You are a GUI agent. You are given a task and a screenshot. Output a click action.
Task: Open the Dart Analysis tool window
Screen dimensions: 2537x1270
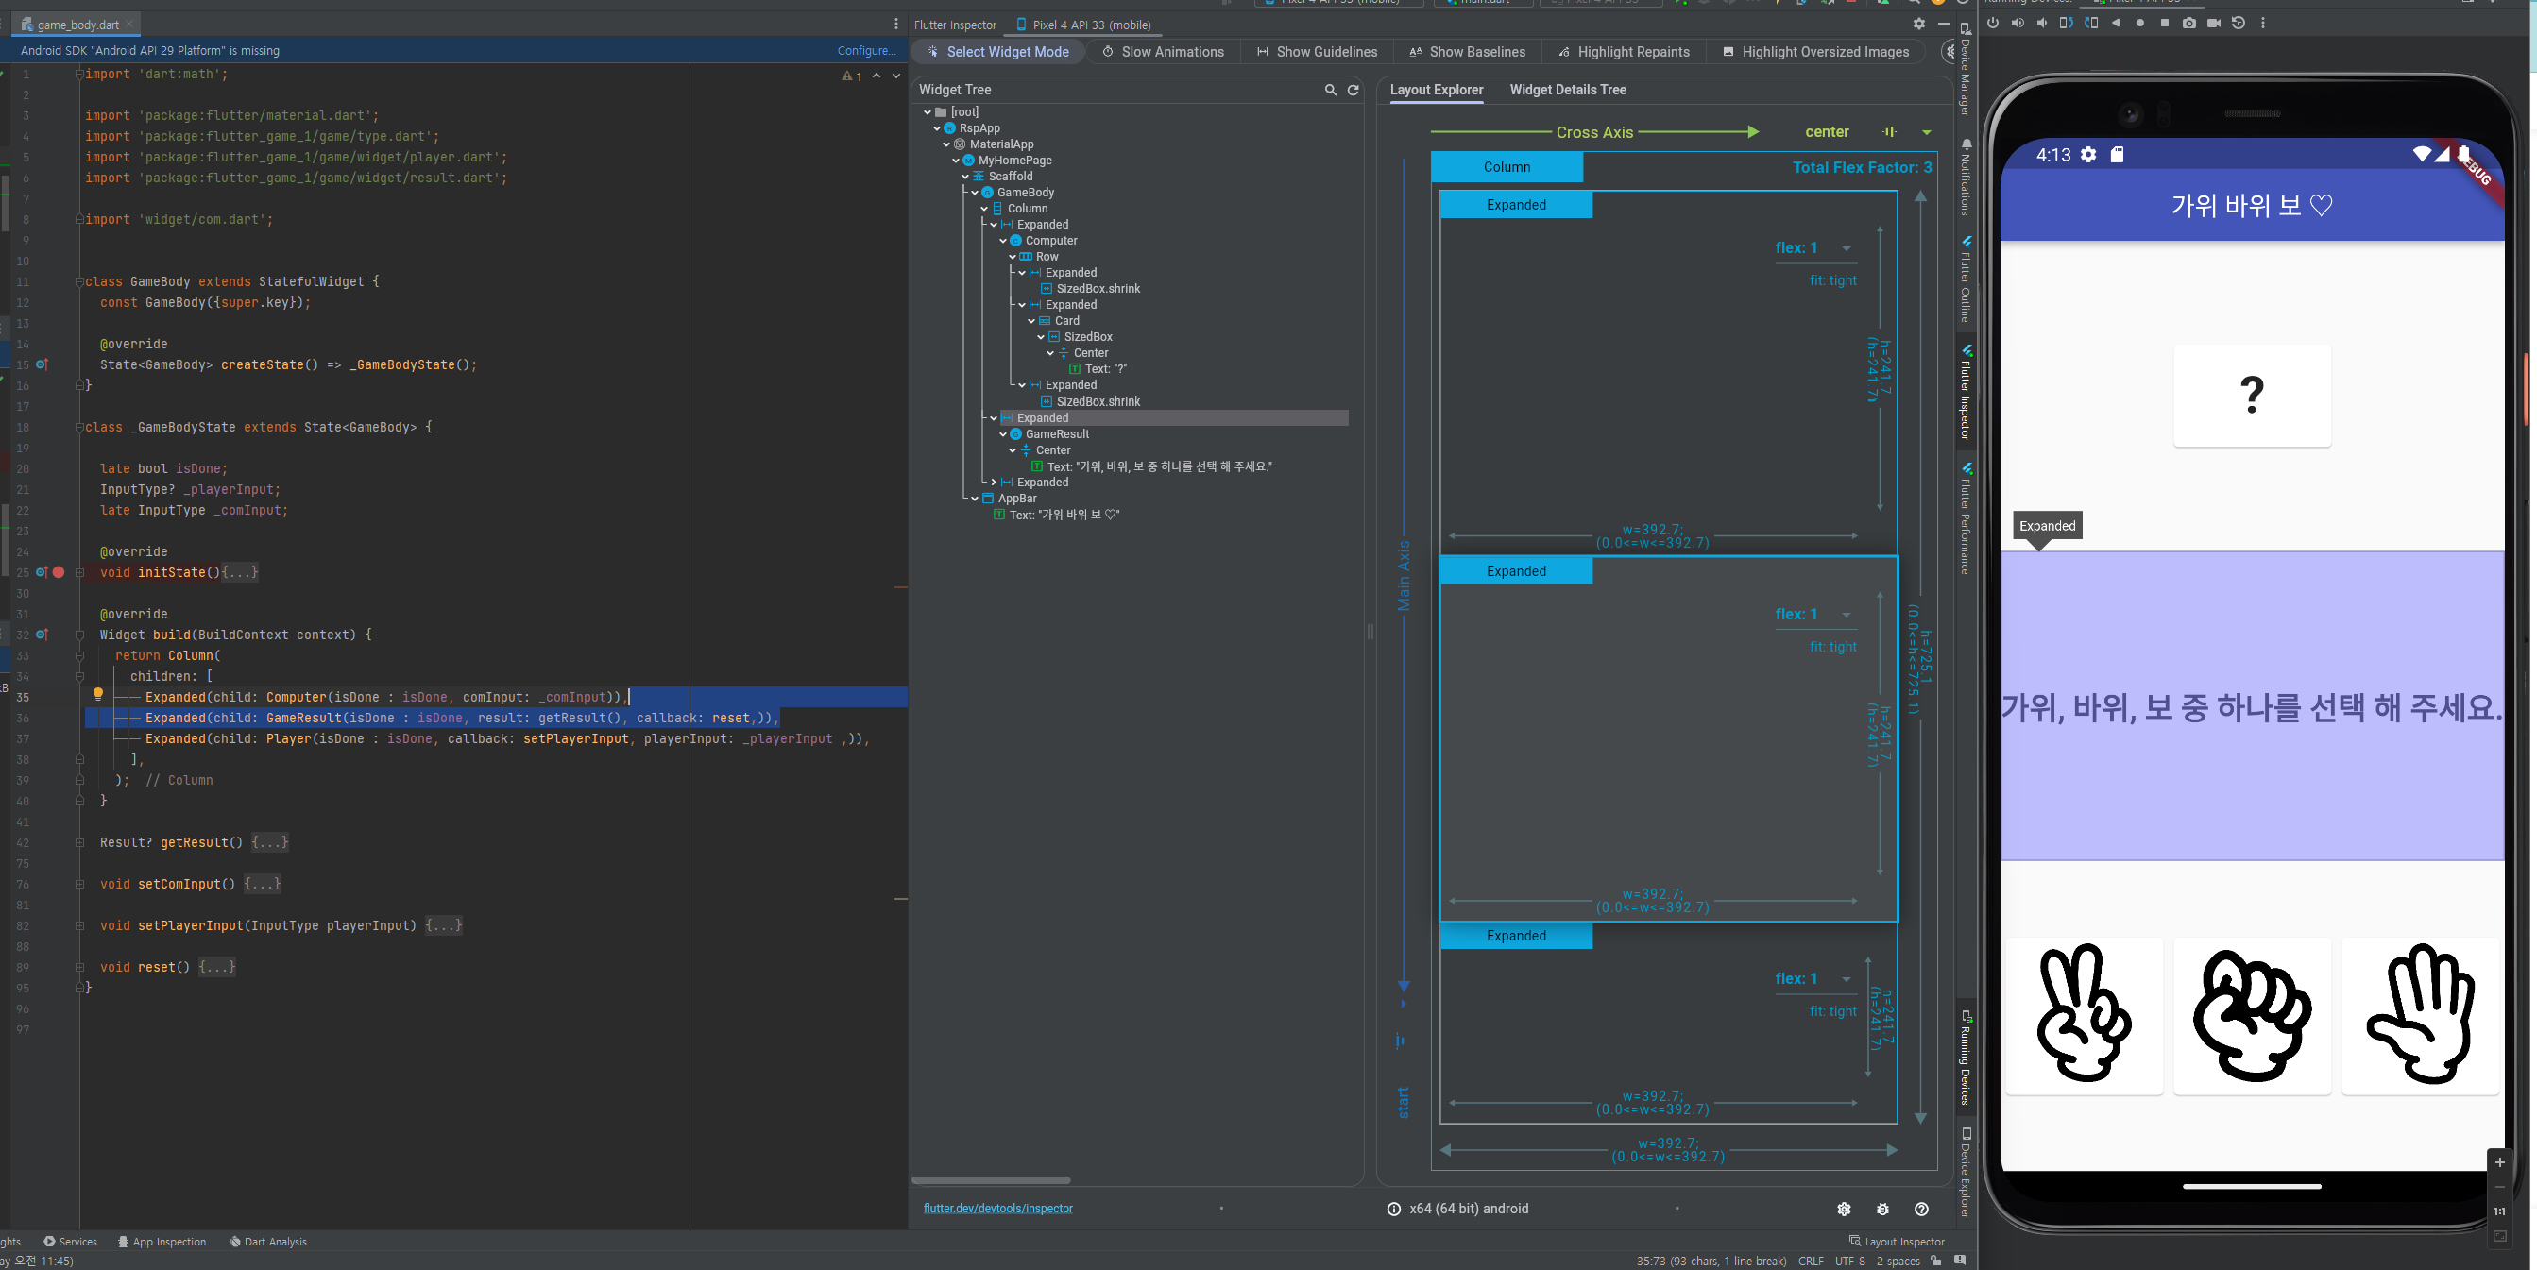268,1242
